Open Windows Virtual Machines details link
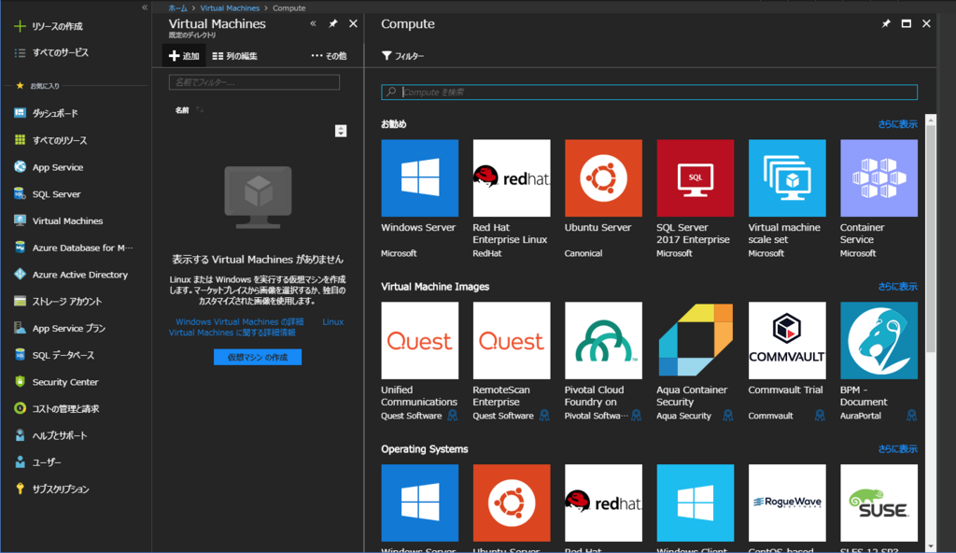The height and width of the screenshot is (553, 956). (239, 321)
